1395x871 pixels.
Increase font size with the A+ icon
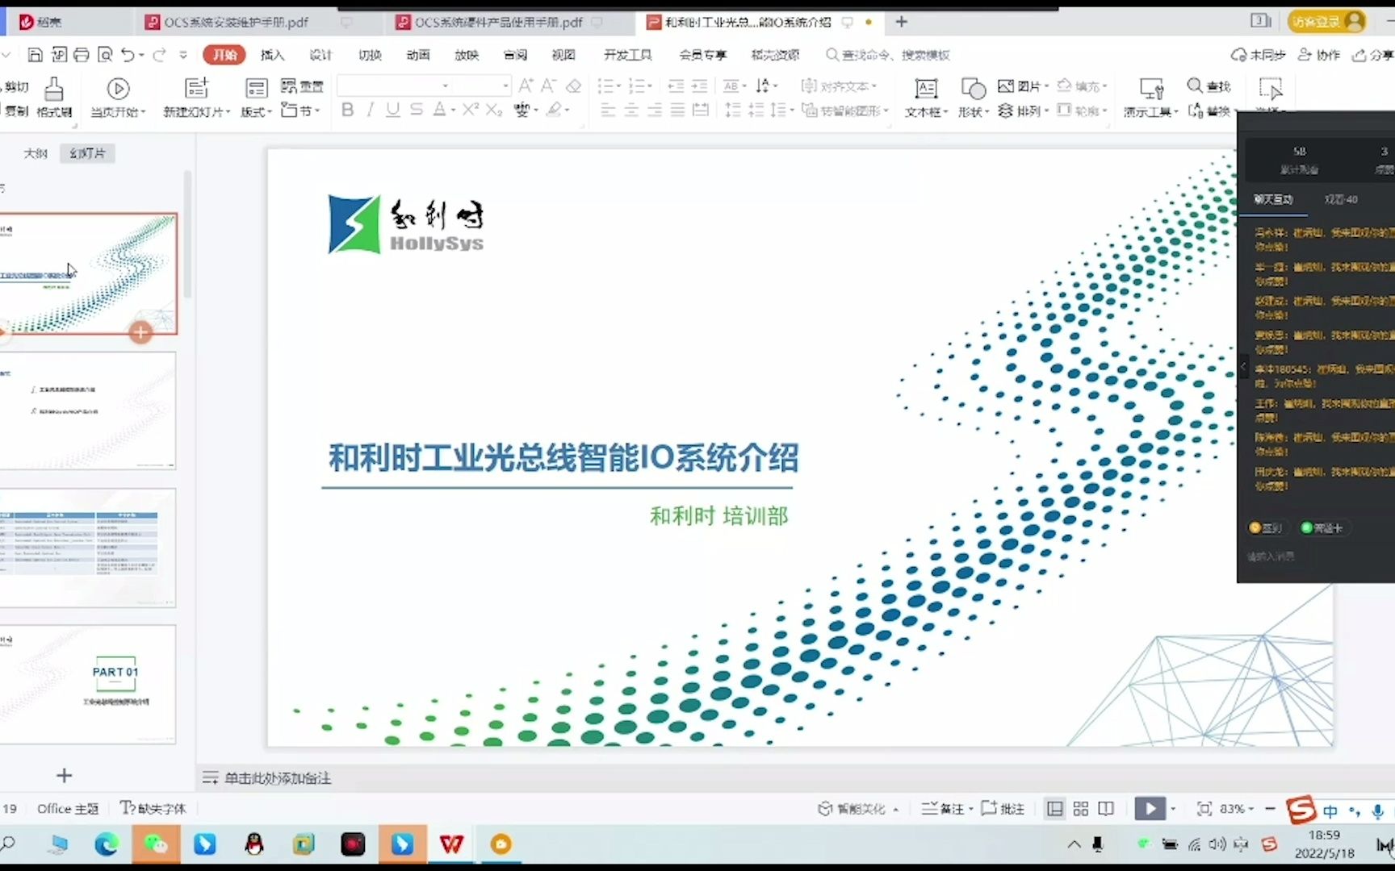click(526, 85)
